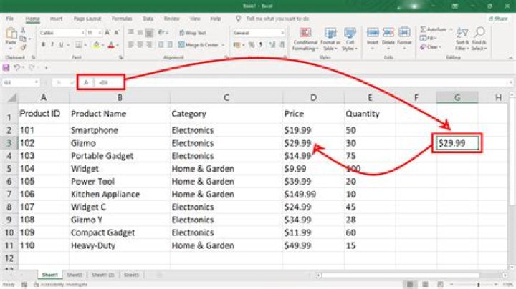
Task: Select cell with price $149.99
Action: pyautogui.click(x=313, y=195)
